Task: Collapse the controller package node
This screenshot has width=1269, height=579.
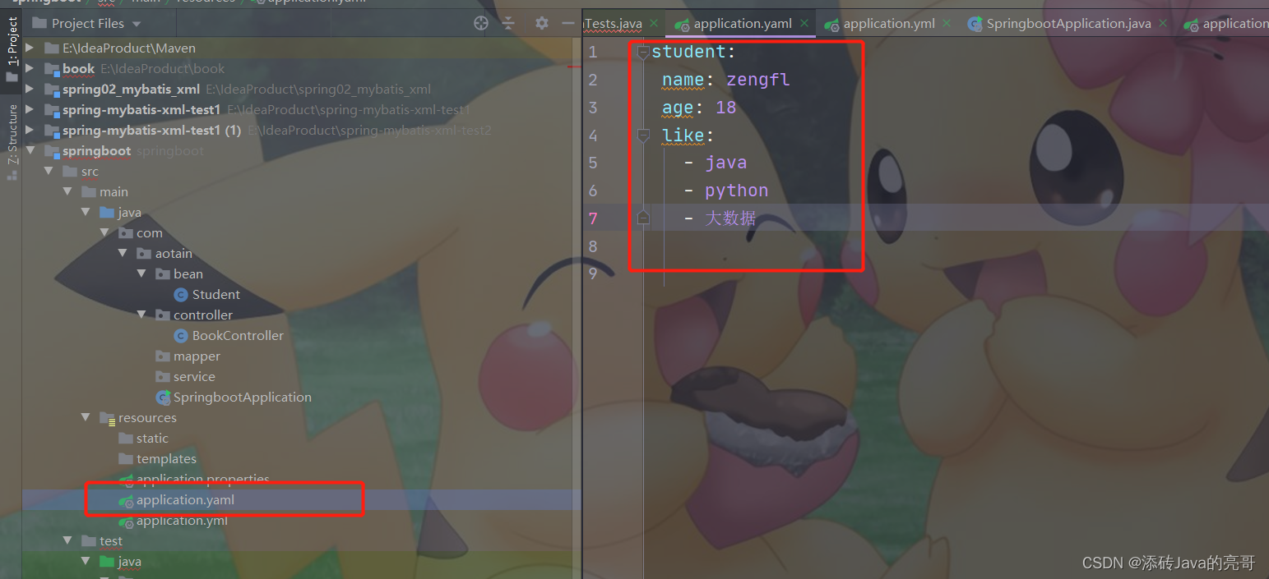Action: (x=141, y=315)
